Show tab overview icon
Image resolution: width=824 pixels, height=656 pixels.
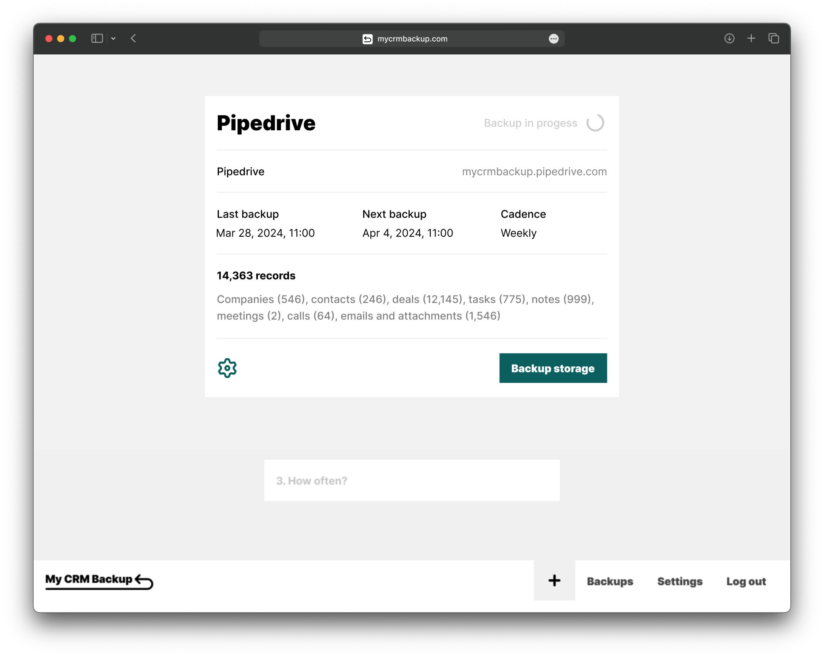pos(774,38)
